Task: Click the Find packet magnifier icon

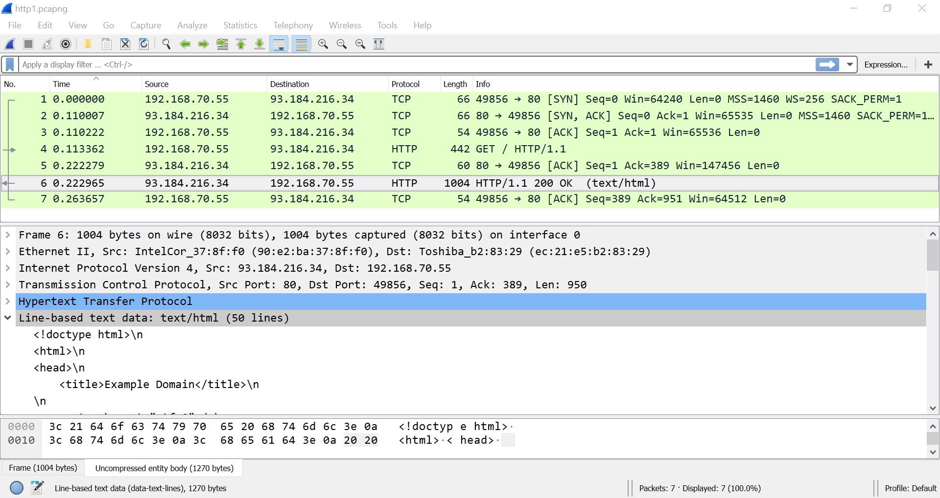Action: [x=166, y=44]
